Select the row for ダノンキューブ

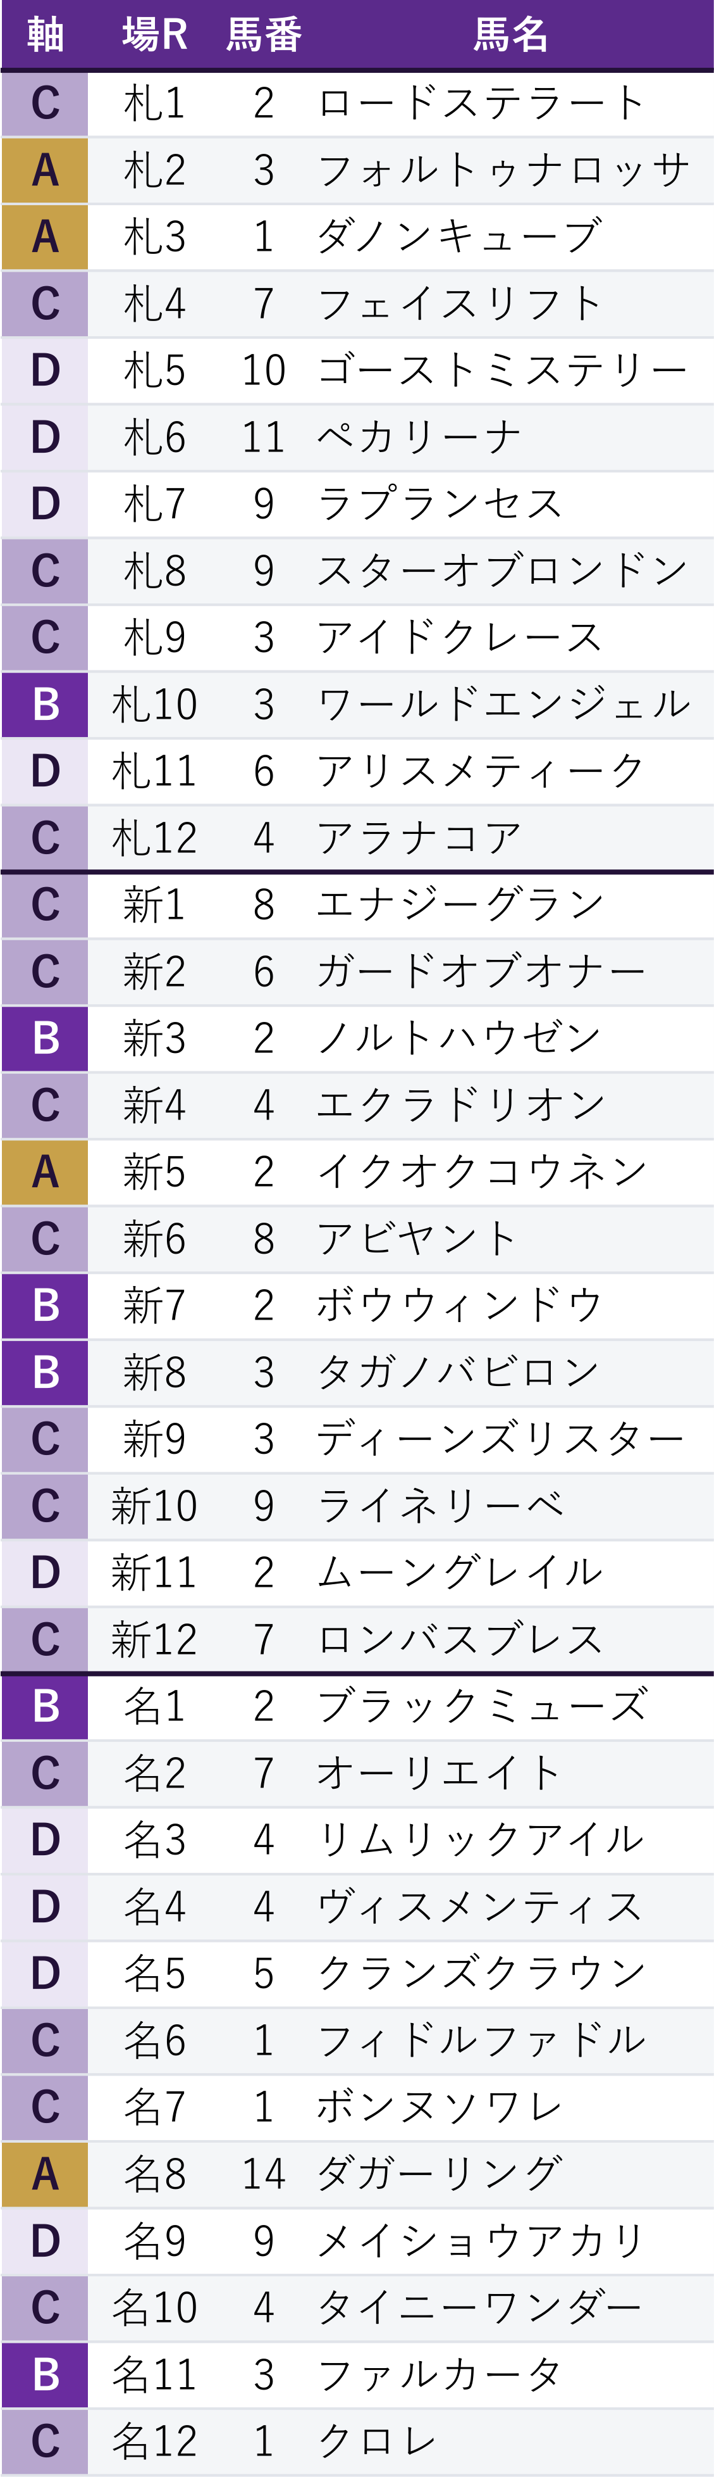coord(357,237)
